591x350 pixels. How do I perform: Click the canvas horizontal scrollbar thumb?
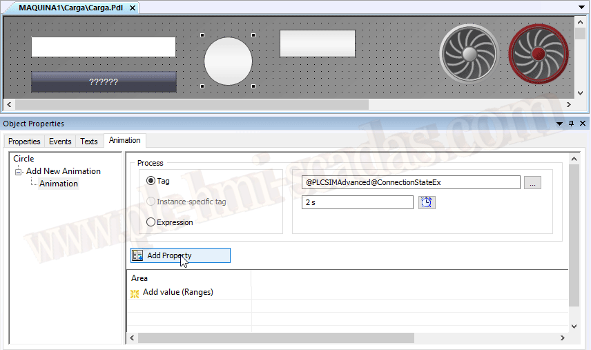(191, 104)
